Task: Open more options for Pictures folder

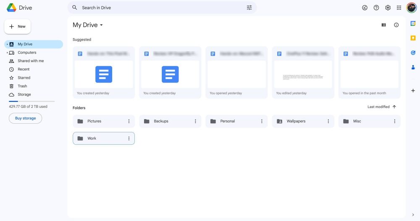Action: 129,121
